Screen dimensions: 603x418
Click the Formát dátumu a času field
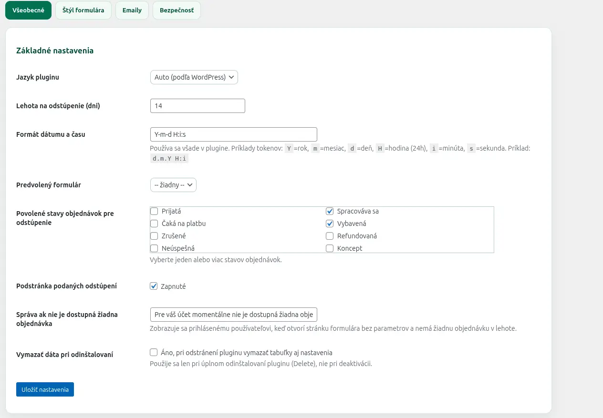233,134
